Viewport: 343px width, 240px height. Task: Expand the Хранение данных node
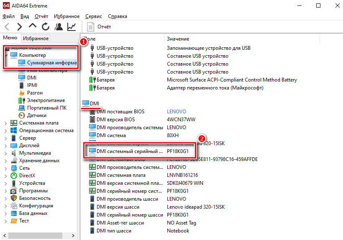(x=5, y=161)
